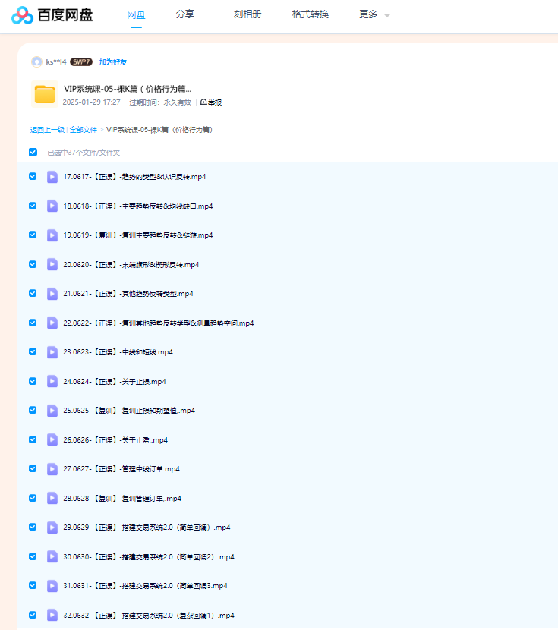The height and width of the screenshot is (630, 558).
Task: Click the Baidu Netdisk logo
Action: [x=52, y=15]
